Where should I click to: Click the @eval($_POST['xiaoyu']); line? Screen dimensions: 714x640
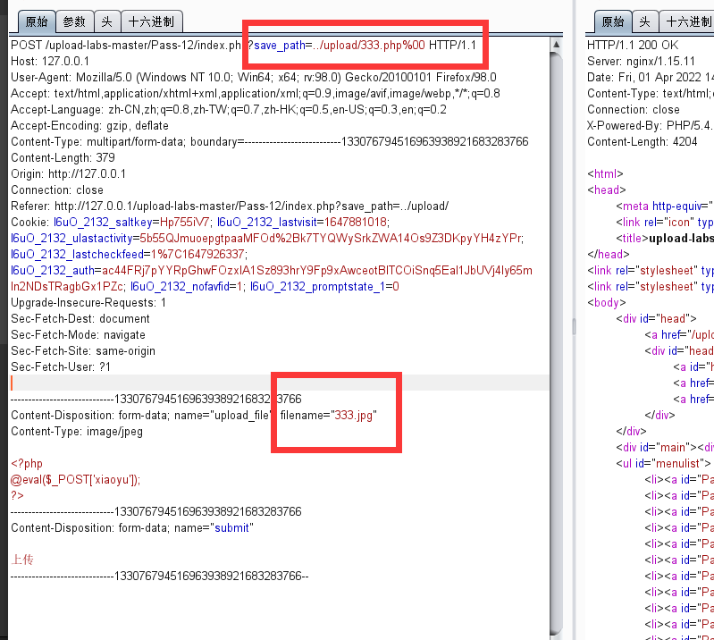click(x=76, y=479)
